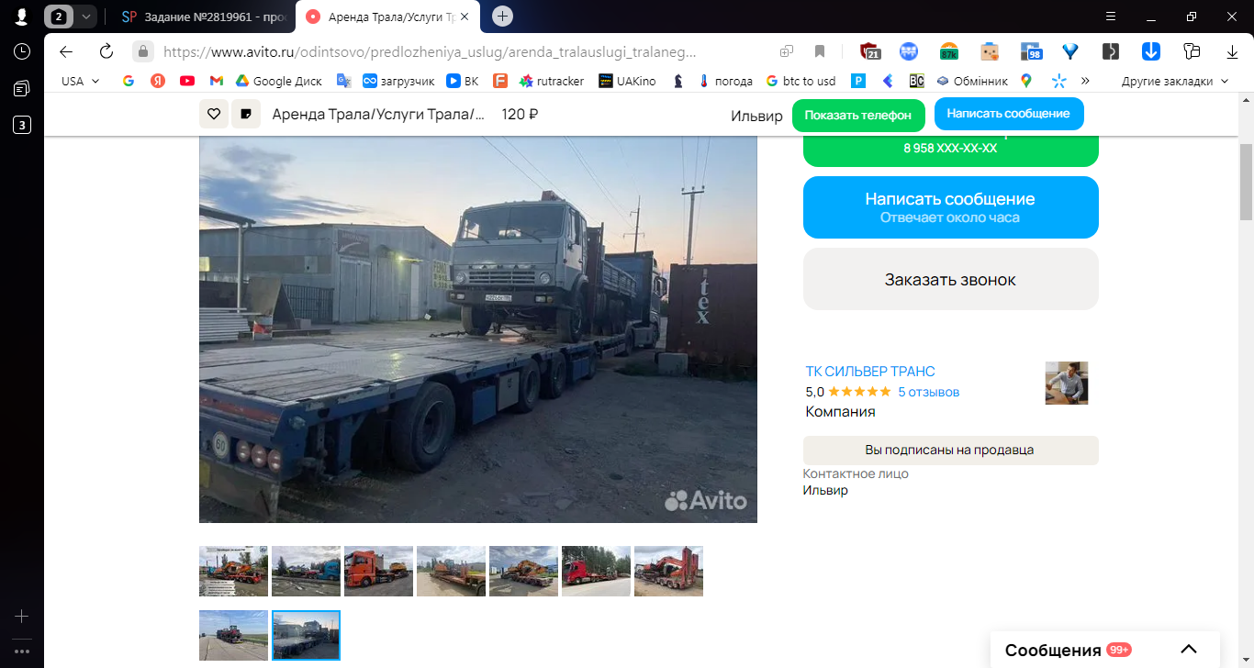
Task: Open the YouTube bookmark
Action: 187,81
